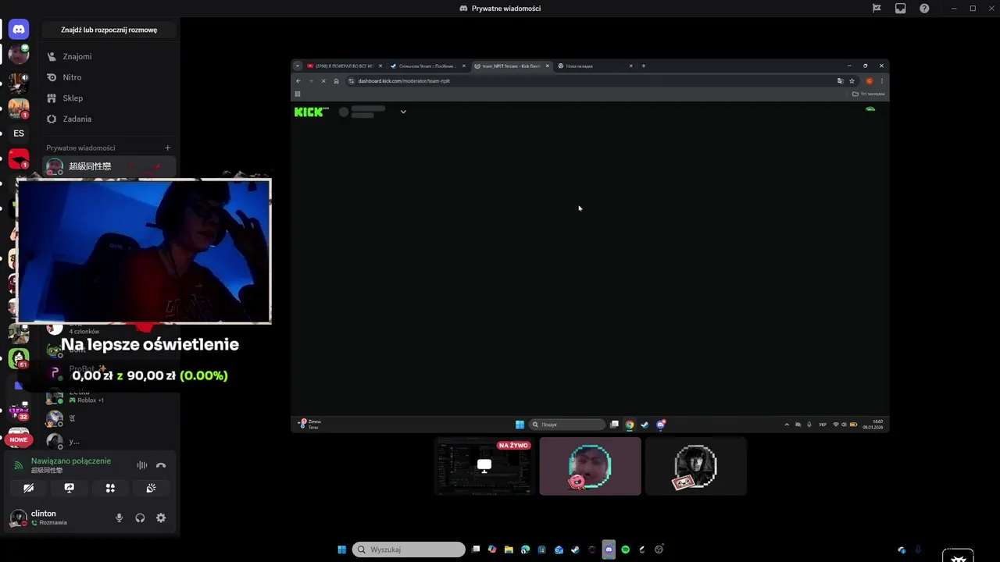This screenshot has width=1000, height=562.
Task: Select dark participant tile on right
Action: [x=696, y=466]
